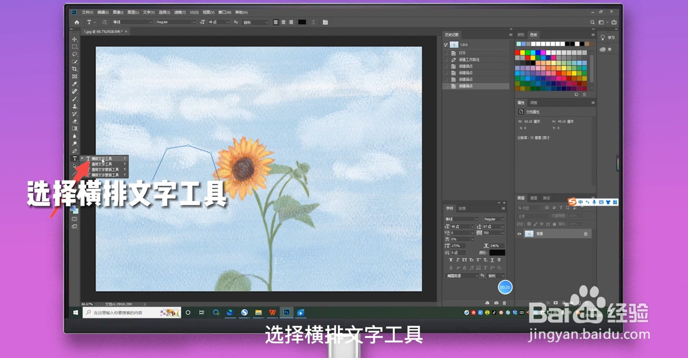Set right align text in options bar
The height and width of the screenshot is (358, 688).
[291, 22]
